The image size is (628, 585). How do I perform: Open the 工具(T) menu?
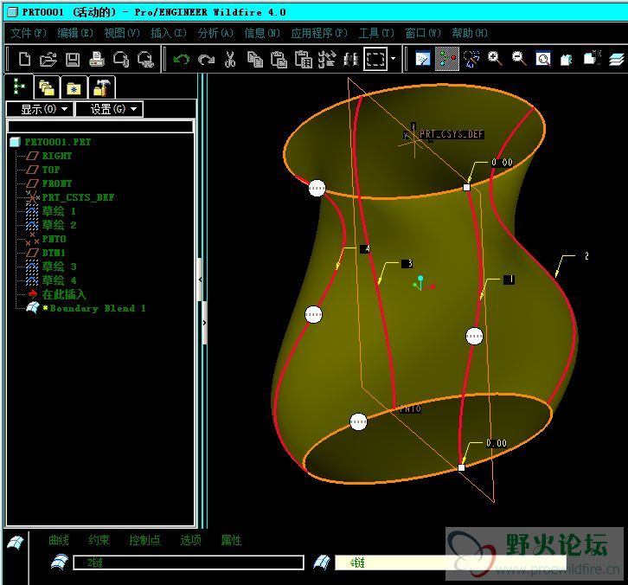point(376,33)
